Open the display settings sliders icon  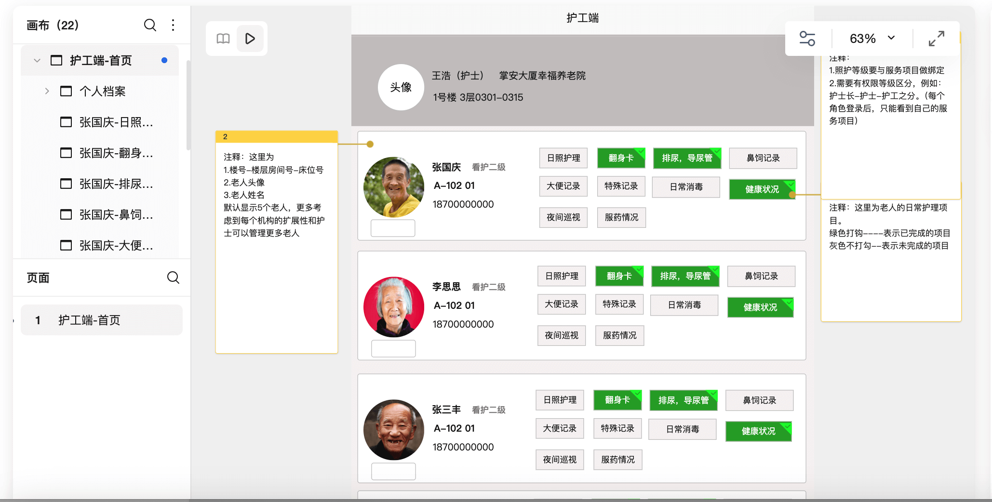(807, 39)
